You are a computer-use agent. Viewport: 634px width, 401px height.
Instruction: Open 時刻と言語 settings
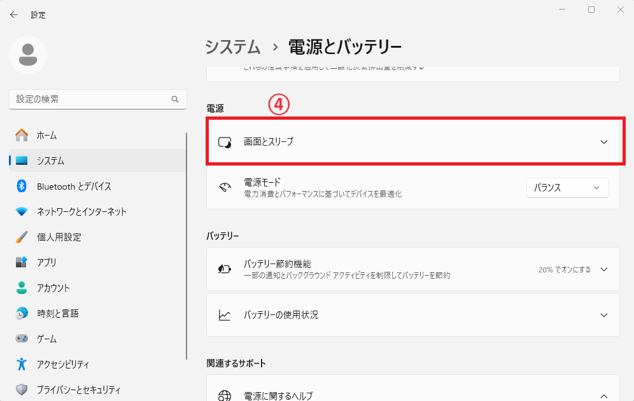coord(58,313)
